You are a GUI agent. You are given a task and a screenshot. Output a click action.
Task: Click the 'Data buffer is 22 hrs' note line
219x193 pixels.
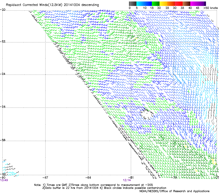point(104,188)
